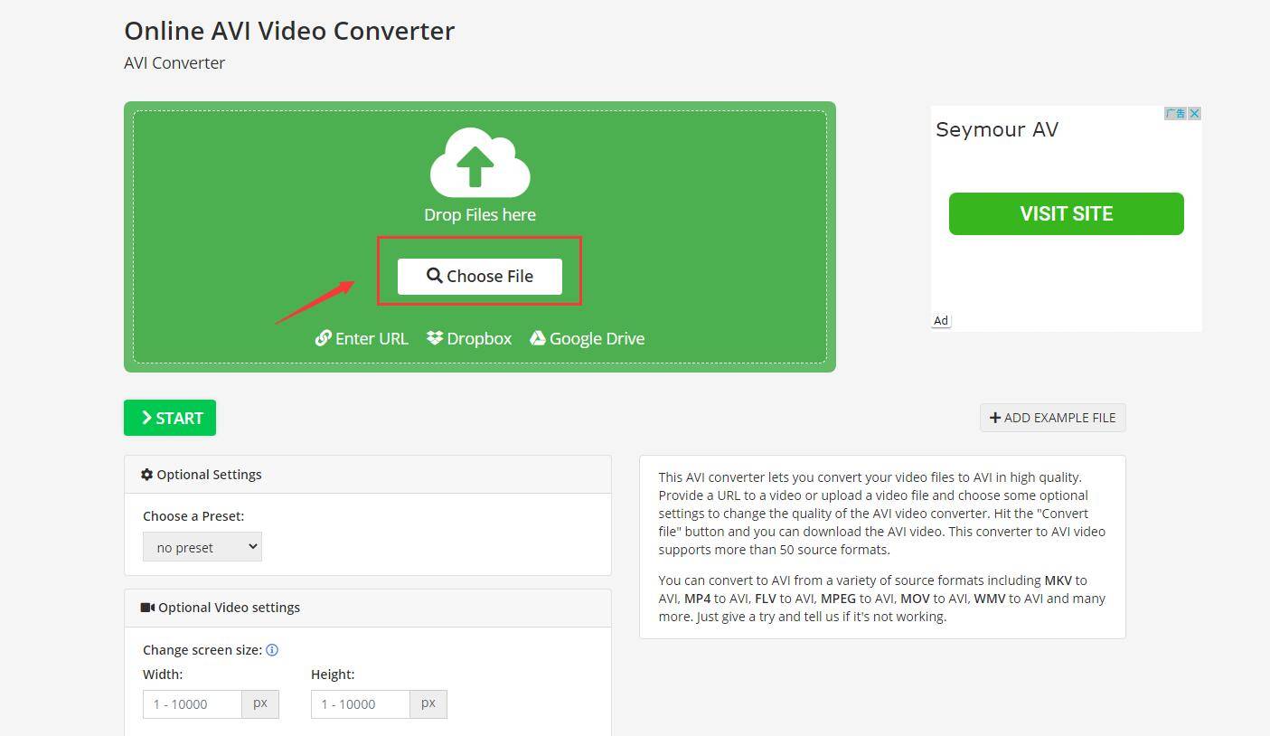Click the Width input field
This screenshot has height=736, width=1270.
pos(193,704)
